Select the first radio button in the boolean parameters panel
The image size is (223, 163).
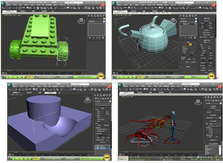click(96, 112)
